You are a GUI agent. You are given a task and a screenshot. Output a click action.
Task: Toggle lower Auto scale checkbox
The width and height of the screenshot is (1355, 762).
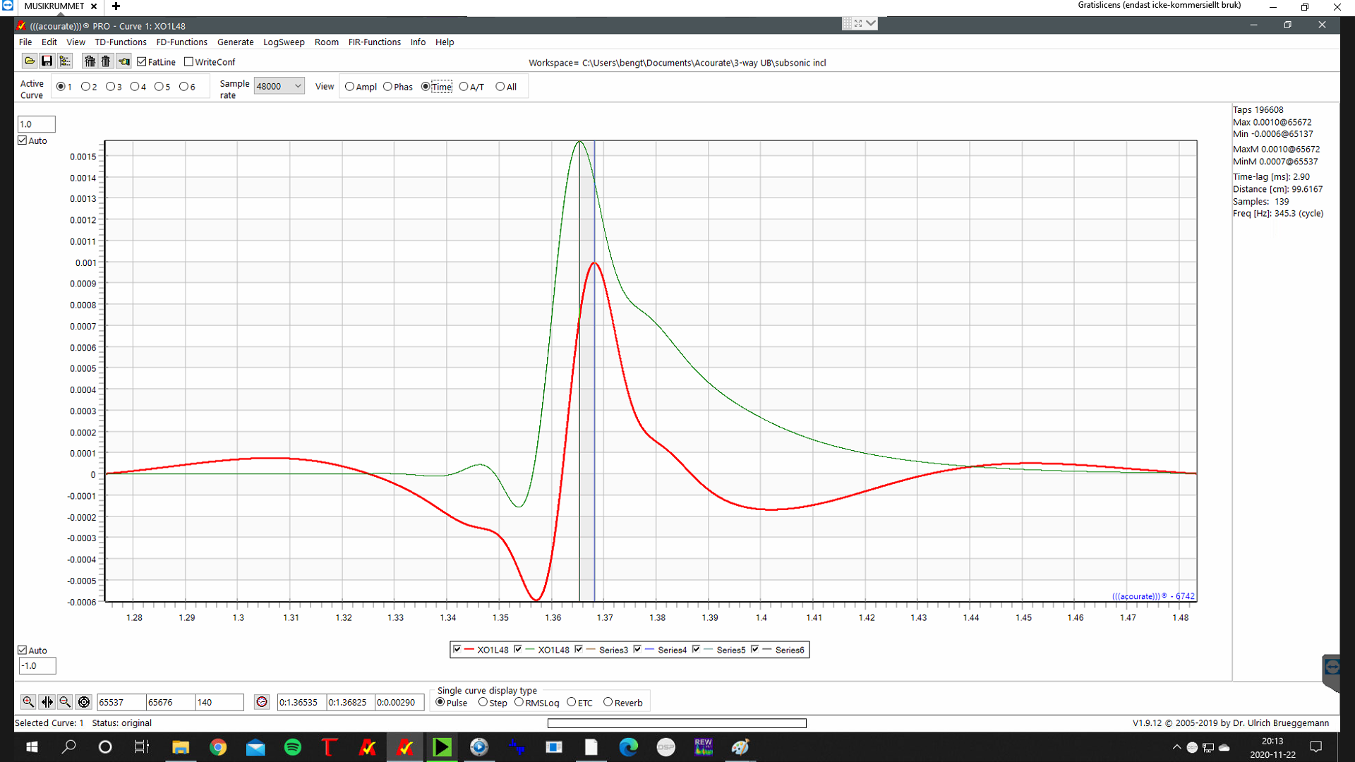[x=23, y=650]
